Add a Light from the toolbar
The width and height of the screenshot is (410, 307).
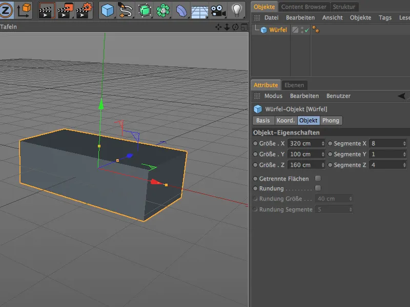pos(236,9)
